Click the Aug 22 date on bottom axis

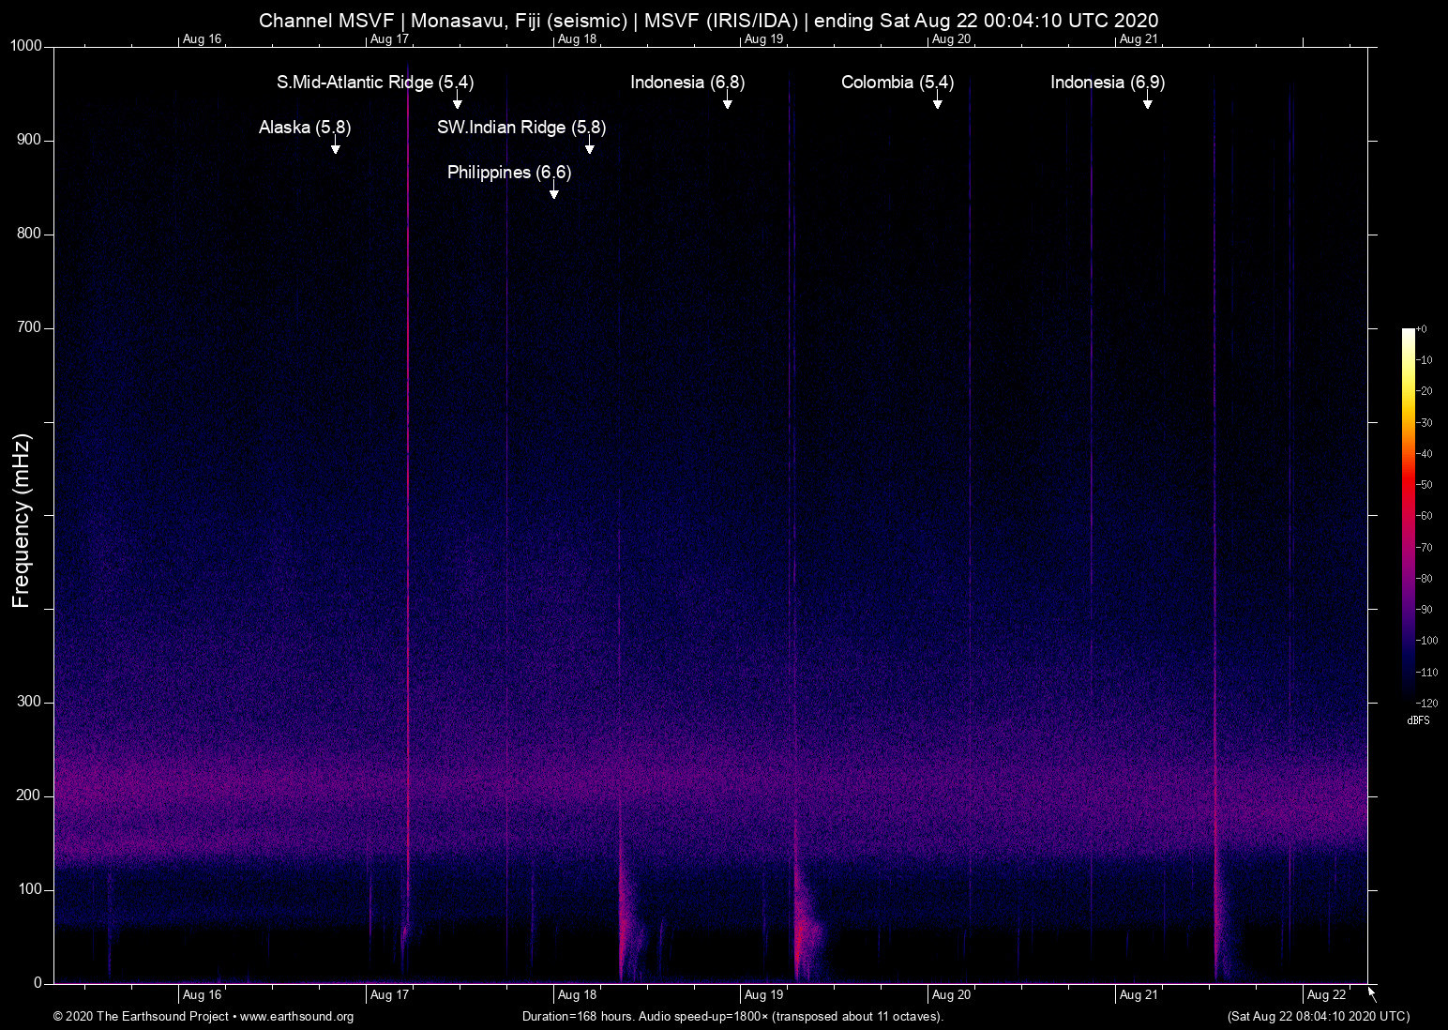click(x=1326, y=994)
